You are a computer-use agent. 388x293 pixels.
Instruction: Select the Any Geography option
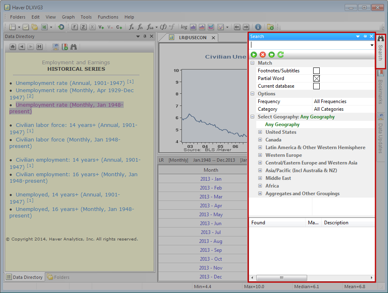click(x=282, y=124)
